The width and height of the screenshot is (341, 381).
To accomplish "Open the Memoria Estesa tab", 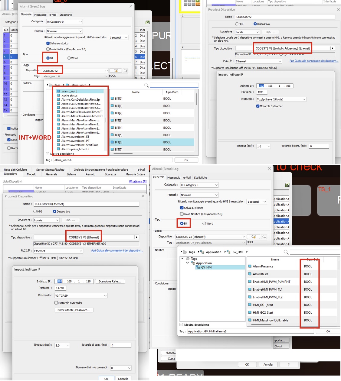I will tap(135, 174).
